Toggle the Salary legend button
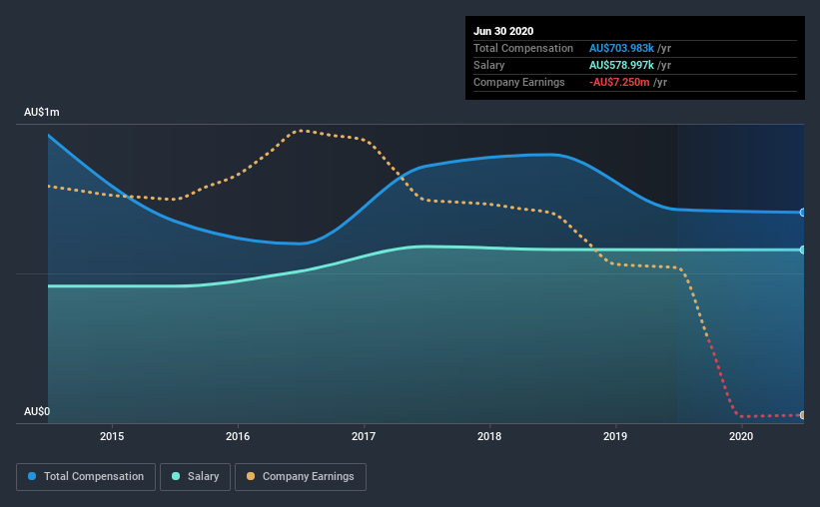The height and width of the screenshot is (507, 820). pos(195,477)
